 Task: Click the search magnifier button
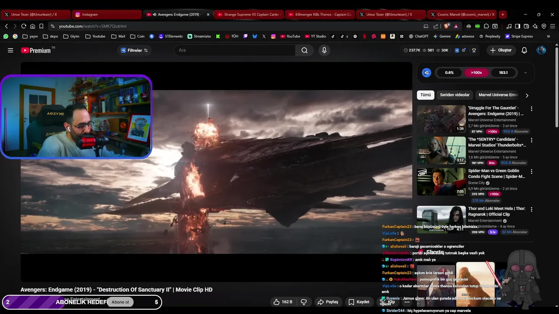[304, 50]
